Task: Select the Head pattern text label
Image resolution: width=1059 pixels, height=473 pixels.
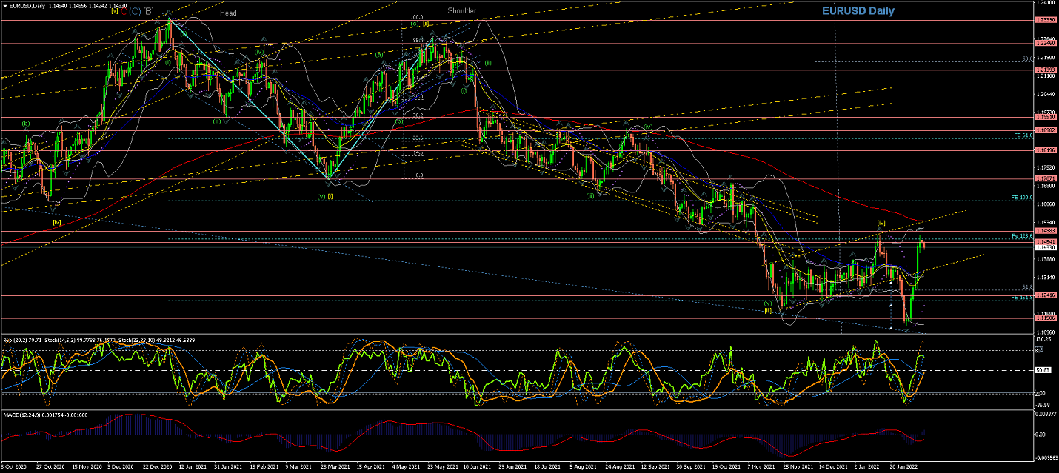Action: pos(228,13)
